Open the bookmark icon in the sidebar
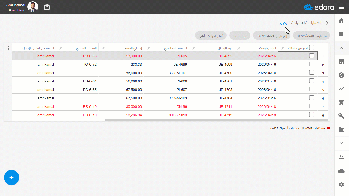This screenshot has width=349, height=196. (x=341, y=34)
